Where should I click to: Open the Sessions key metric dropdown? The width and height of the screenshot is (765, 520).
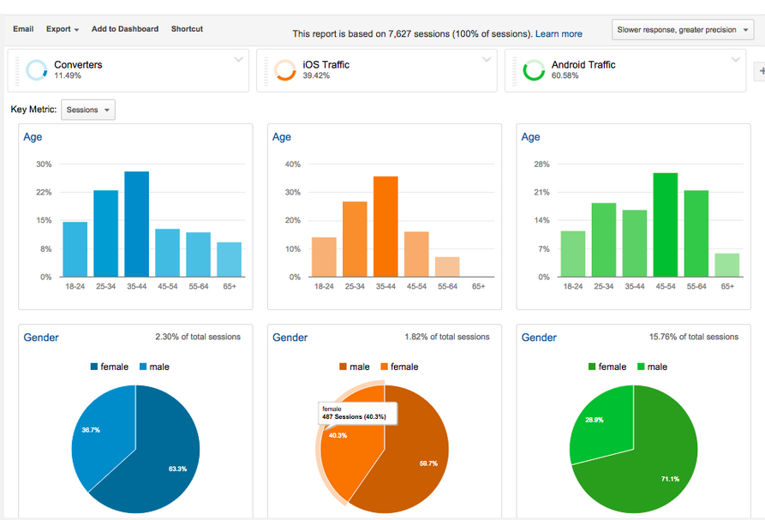click(x=88, y=110)
